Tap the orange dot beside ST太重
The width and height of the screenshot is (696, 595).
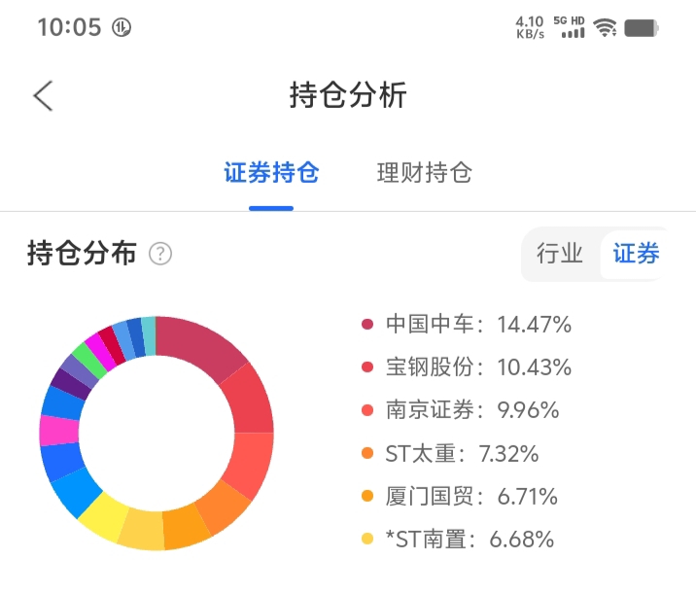pos(367,454)
